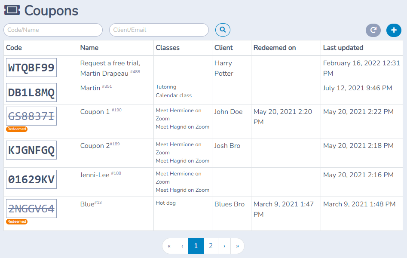Viewport: 407px width, 258px height.
Task: Click coupon code 01629KV
Action: click(31, 179)
